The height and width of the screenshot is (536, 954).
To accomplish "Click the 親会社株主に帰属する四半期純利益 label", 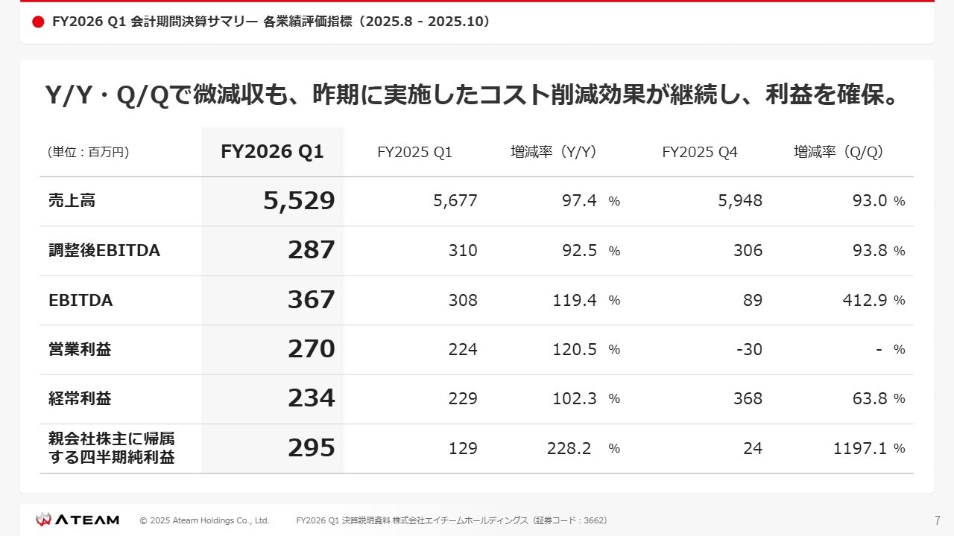I will (112, 448).
